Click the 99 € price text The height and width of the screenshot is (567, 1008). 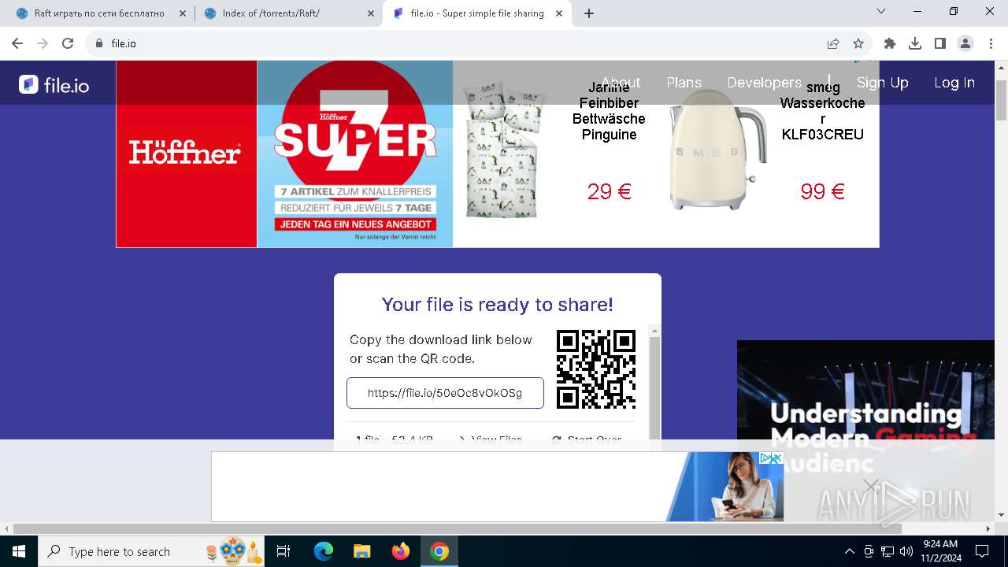point(822,191)
